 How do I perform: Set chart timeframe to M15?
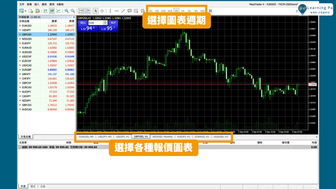click(x=163, y=11)
